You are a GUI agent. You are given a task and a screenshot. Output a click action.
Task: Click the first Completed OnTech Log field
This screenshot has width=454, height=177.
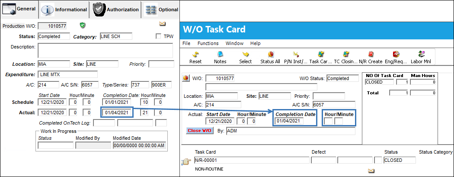(104, 123)
